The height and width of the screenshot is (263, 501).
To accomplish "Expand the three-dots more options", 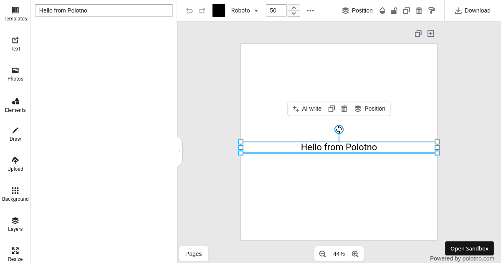I will point(310,10).
